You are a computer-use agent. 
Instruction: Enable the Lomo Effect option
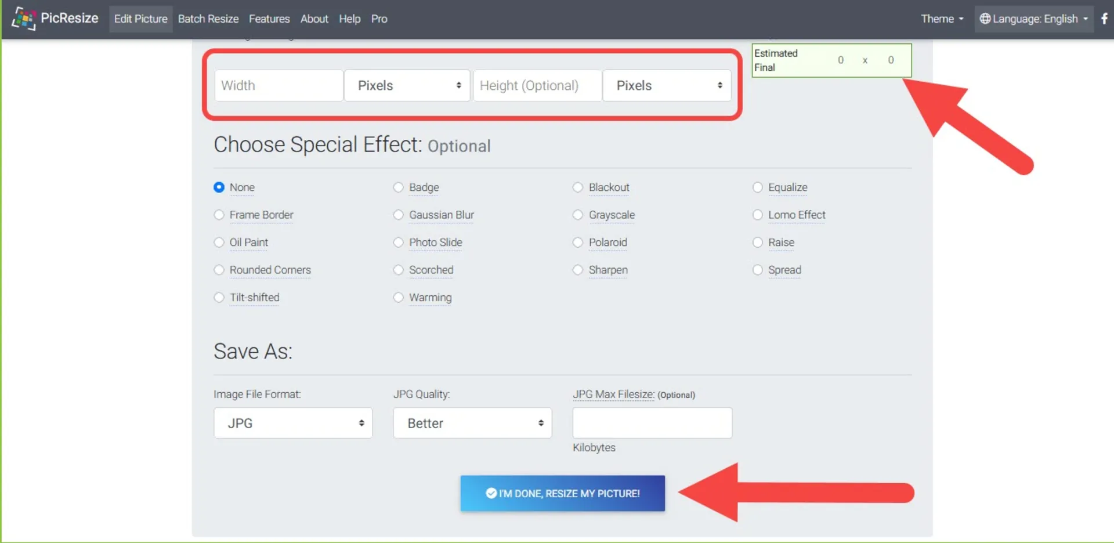[x=757, y=215]
